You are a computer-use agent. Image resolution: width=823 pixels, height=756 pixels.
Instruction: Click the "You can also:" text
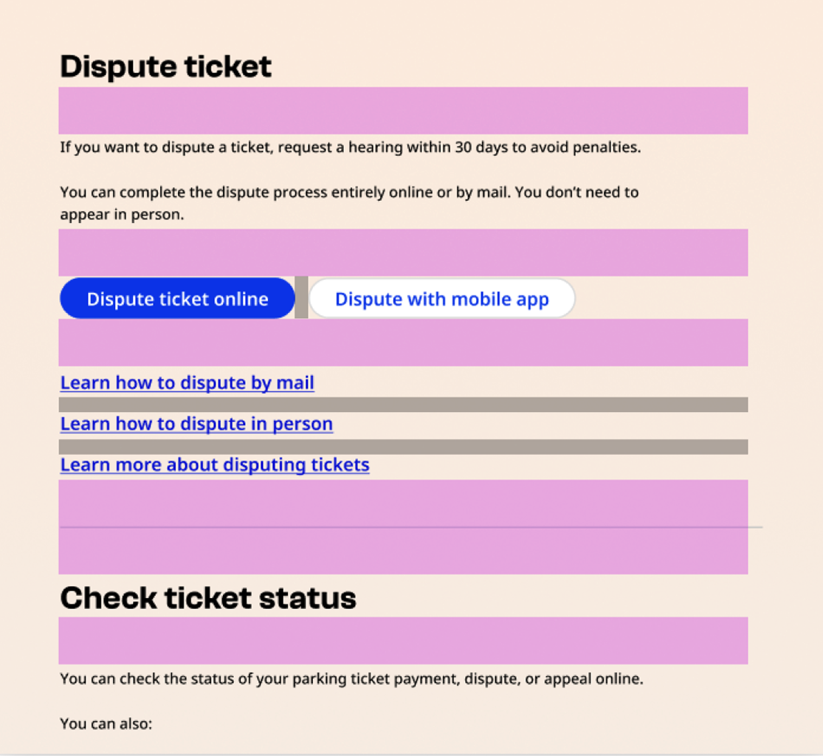click(x=105, y=724)
